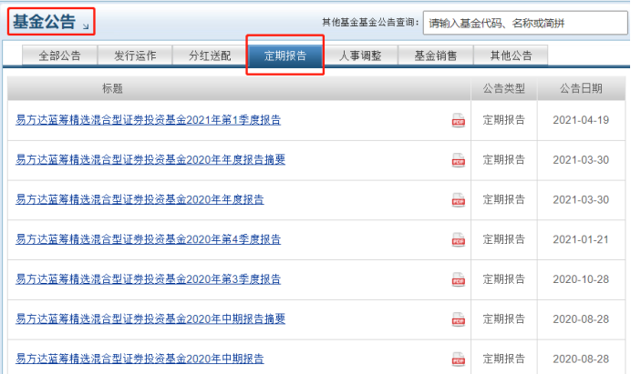Open PDF icon for 2020年年度报告摘要
The height and width of the screenshot is (374, 631).
coord(459,160)
